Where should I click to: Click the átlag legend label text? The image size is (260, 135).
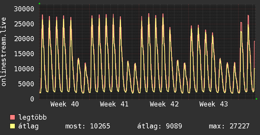coord(28,126)
